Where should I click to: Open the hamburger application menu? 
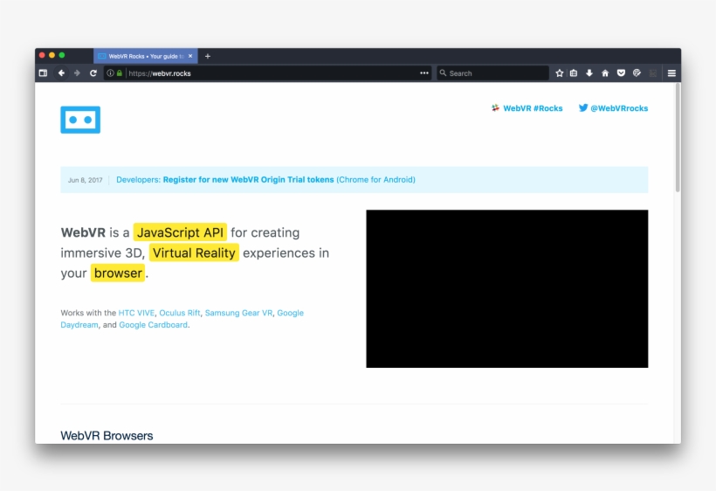tap(671, 73)
